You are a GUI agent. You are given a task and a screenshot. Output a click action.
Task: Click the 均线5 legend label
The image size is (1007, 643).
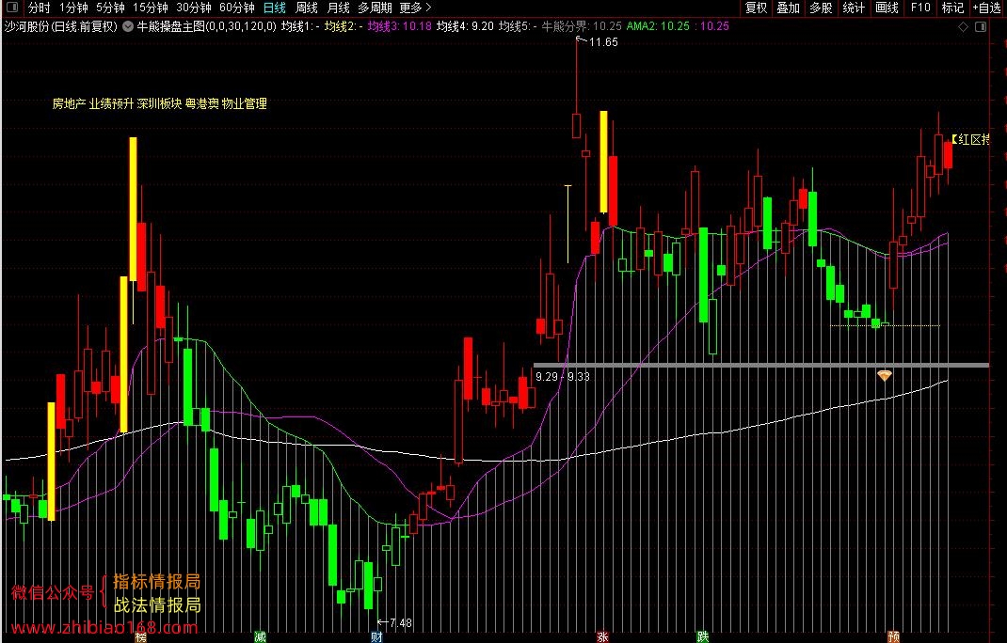(518, 26)
